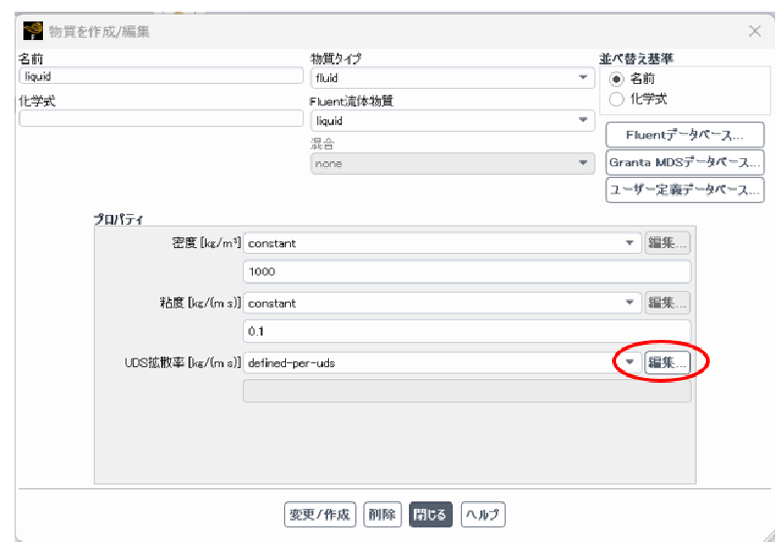Click the Fluent logo icon in title bar
The height and width of the screenshot is (544, 781).
point(33,31)
